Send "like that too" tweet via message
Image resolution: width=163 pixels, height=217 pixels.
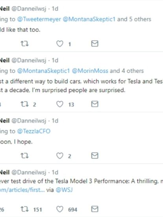click(95, 44)
